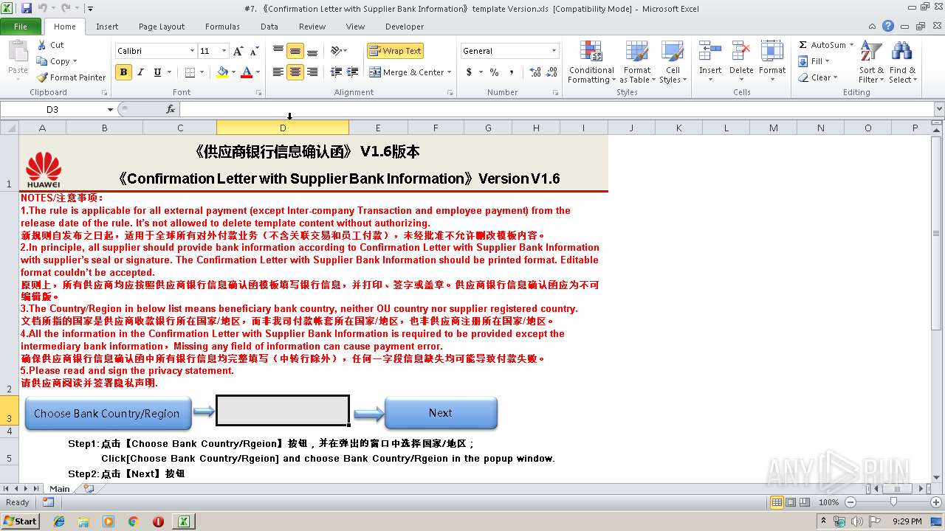
Task: Open Cell Styles gallery
Action: (672, 62)
